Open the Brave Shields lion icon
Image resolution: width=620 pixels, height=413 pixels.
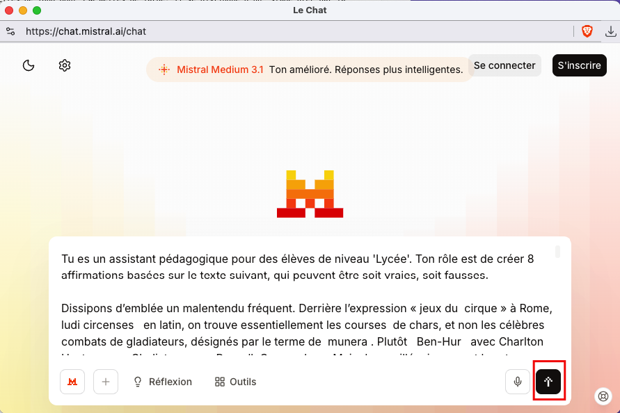click(x=587, y=31)
